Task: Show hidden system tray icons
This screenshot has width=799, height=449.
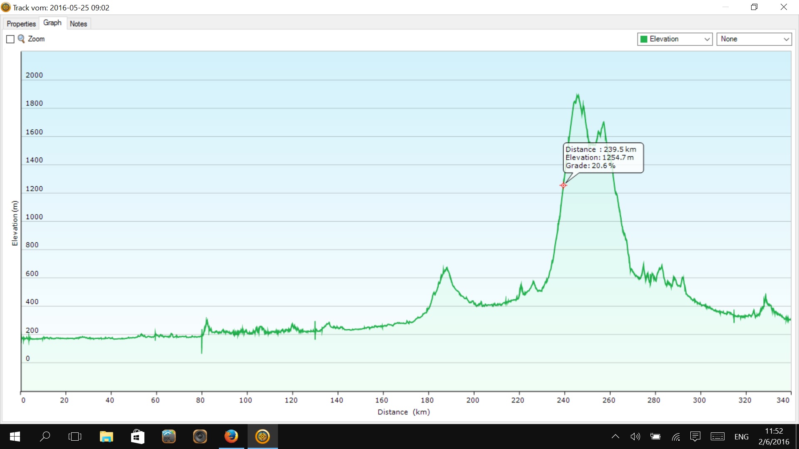Action: tap(615, 437)
